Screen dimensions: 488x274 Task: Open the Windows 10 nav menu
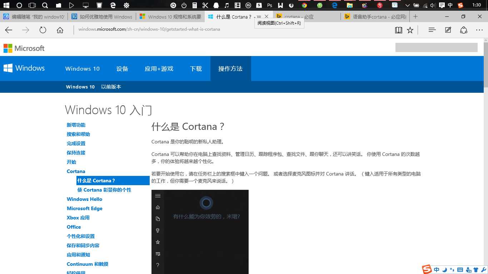tap(83, 68)
